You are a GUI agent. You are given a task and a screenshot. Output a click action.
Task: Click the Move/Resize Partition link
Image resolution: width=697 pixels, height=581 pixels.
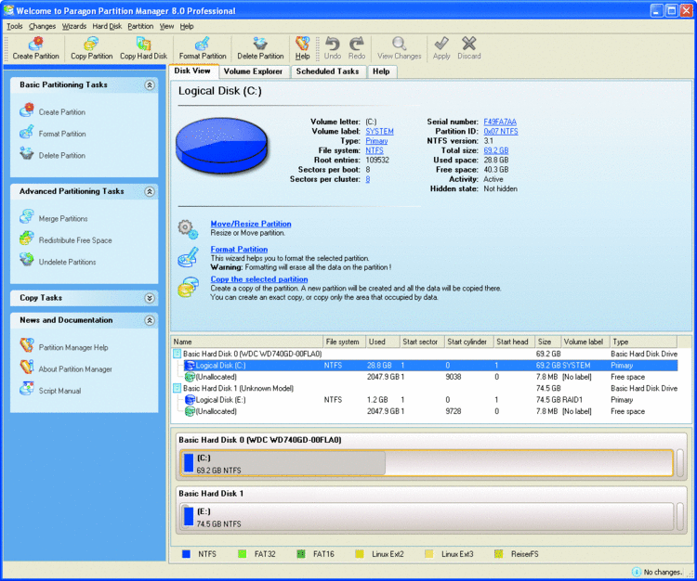[x=251, y=224]
